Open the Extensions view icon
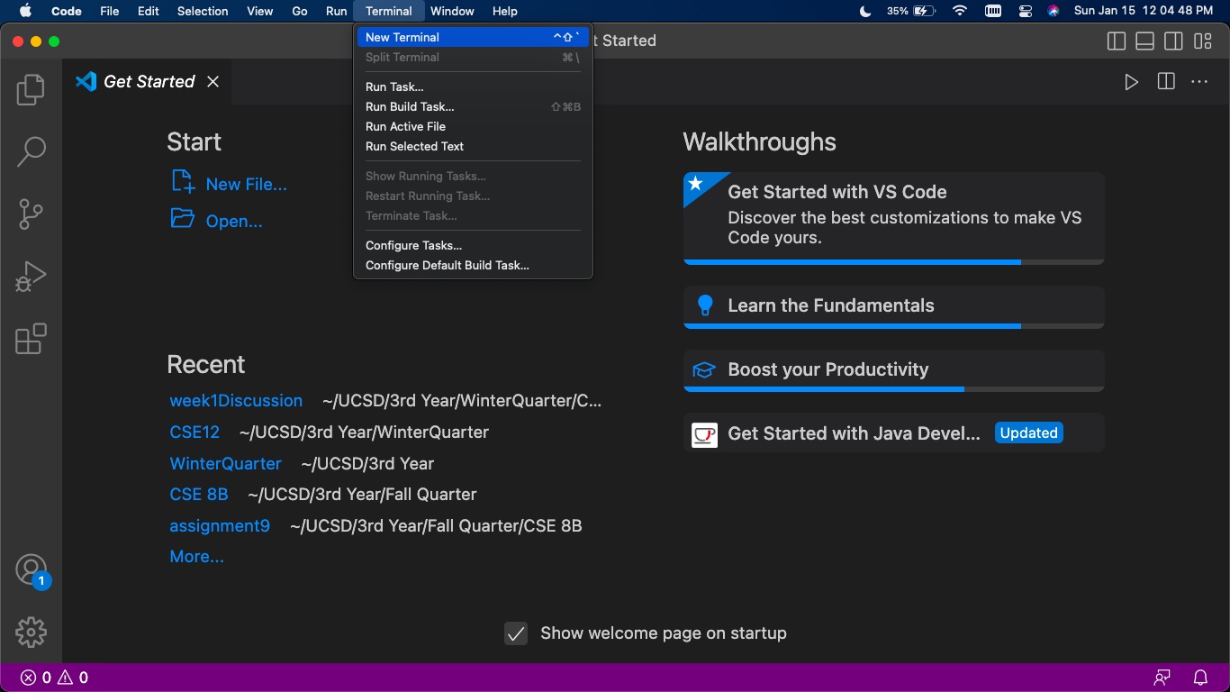 (31, 340)
